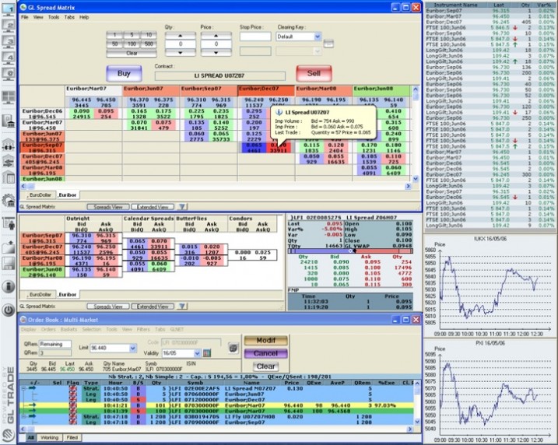Collapse the LI Fly U07Z07H08 strategy row

pos(23,416)
